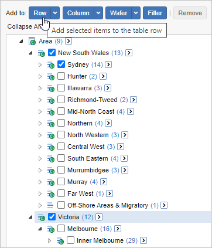The height and width of the screenshot is (248, 212).
Task: Click the Filter button
Action: [155, 13]
